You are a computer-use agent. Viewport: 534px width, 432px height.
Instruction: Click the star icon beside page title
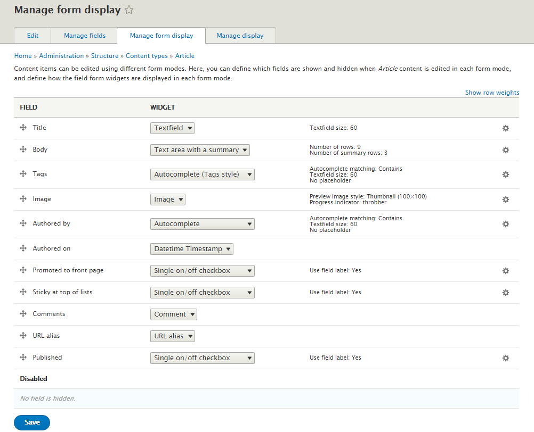coord(129,10)
